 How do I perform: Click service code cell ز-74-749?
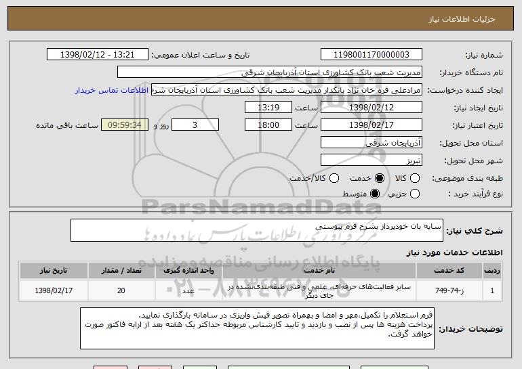pyautogui.click(x=449, y=290)
